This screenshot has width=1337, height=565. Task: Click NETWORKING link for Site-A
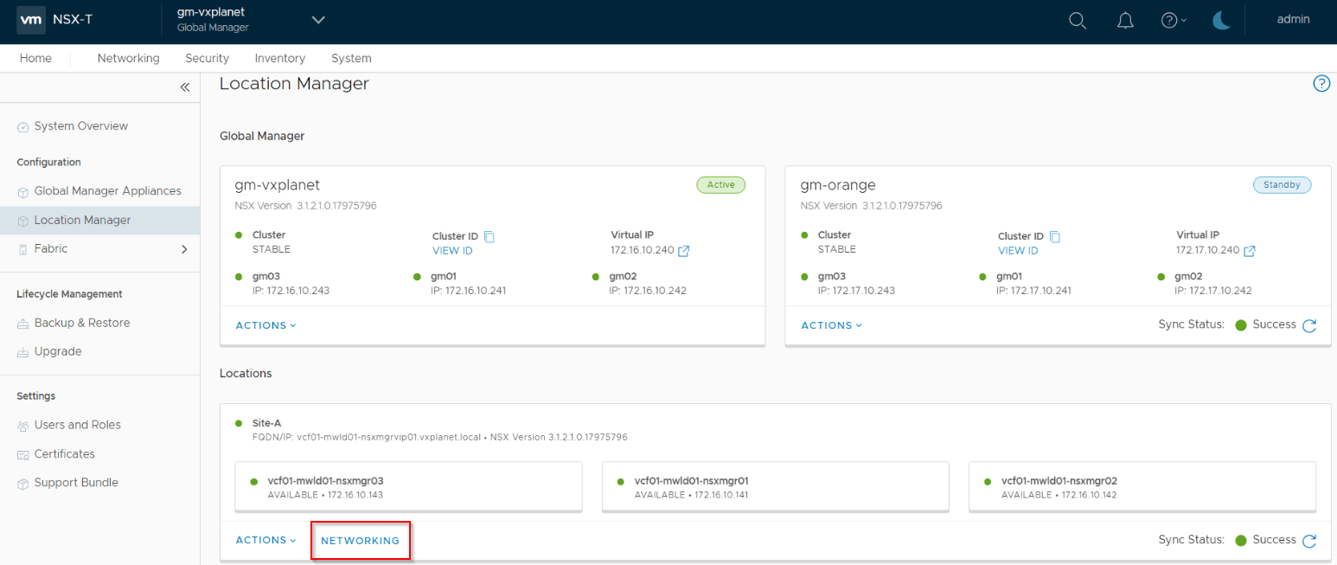click(x=361, y=541)
